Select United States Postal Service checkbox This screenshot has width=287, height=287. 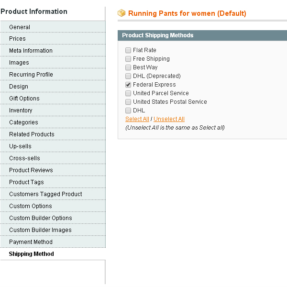(128, 102)
